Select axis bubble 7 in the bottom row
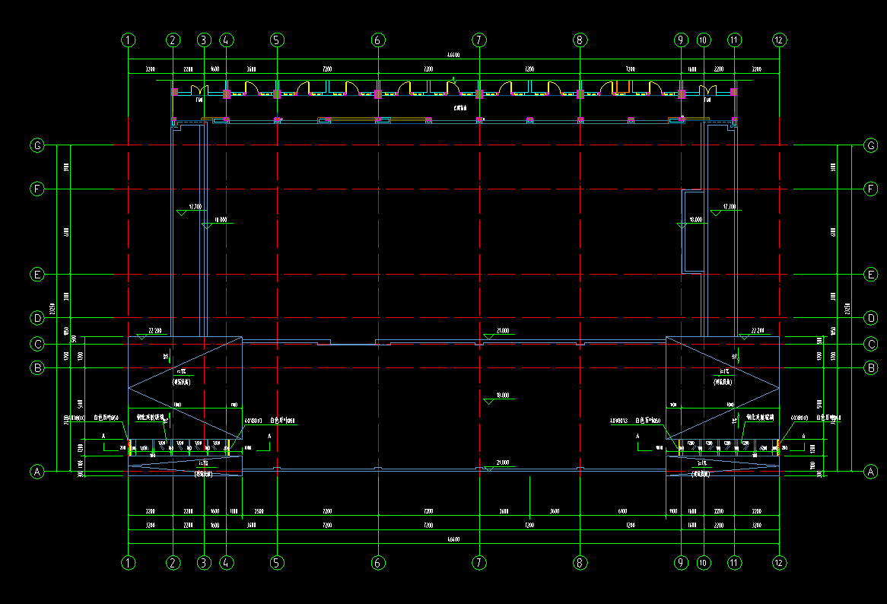 tap(478, 563)
